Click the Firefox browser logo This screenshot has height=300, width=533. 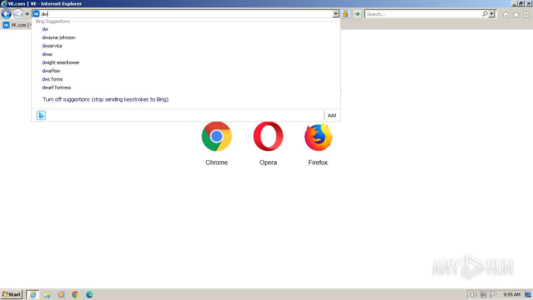318,137
